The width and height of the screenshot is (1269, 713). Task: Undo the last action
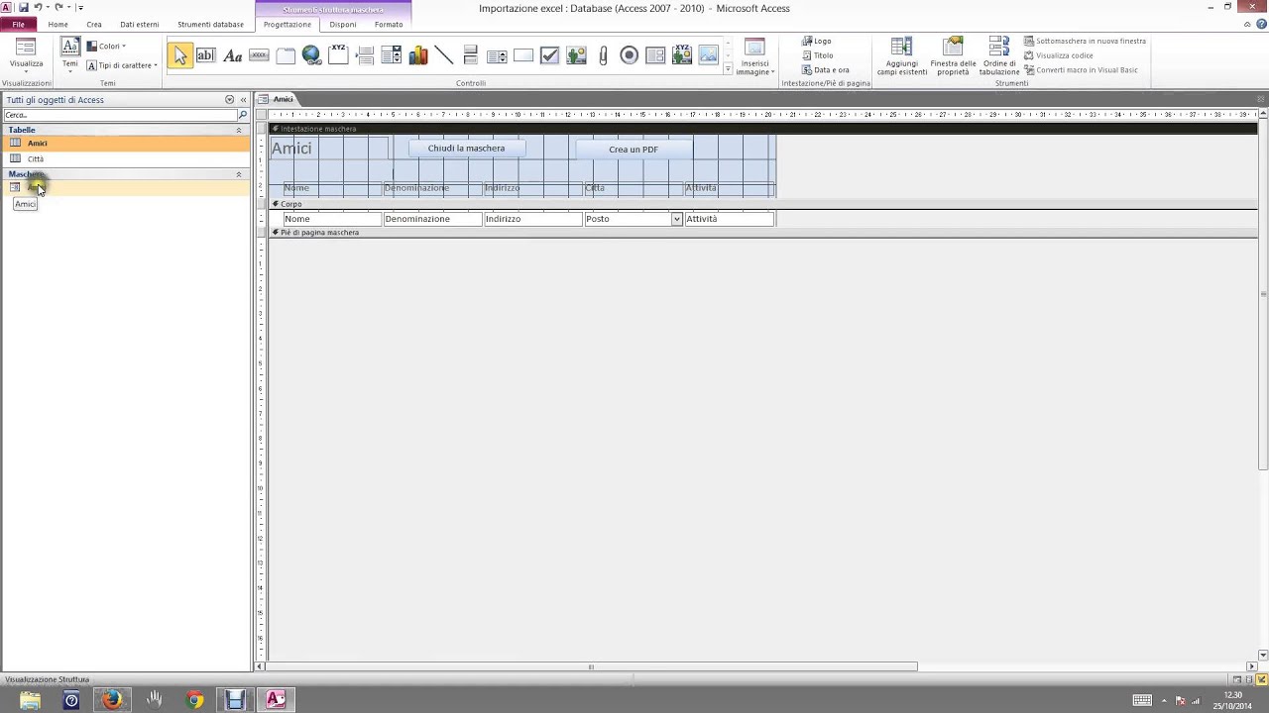(38, 7)
